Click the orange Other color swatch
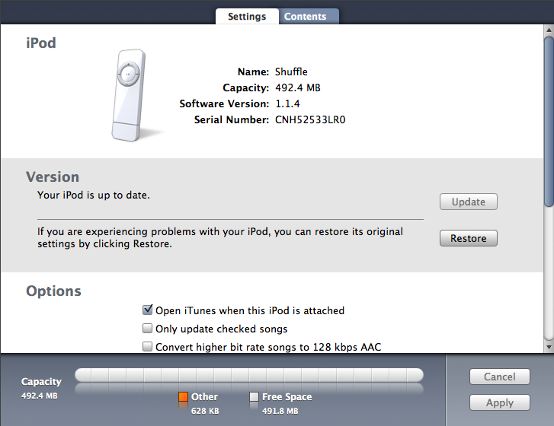The width and height of the screenshot is (554, 426). point(183,397)
